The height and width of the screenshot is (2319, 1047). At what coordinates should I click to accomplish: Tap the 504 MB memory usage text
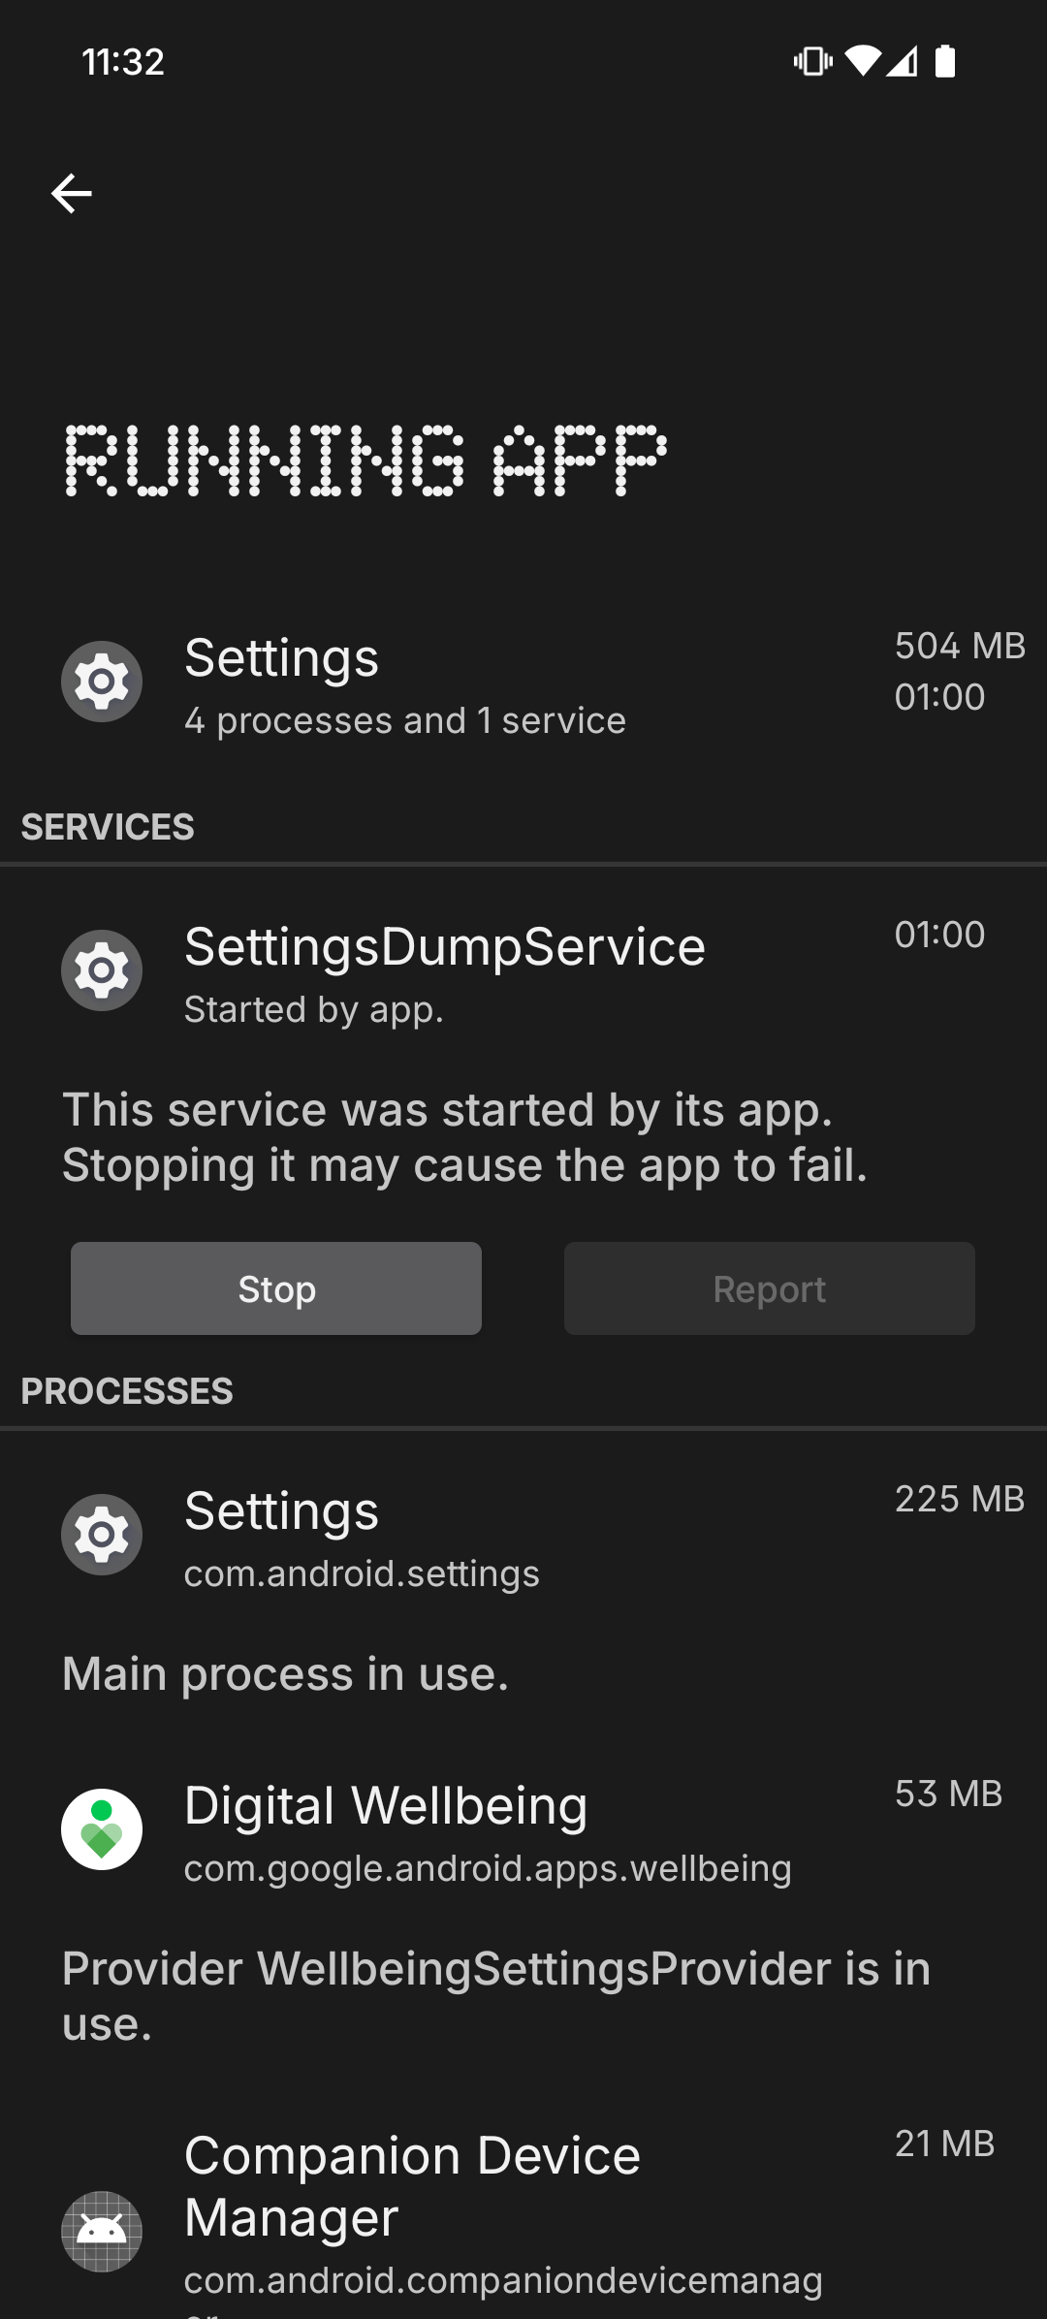959,647
